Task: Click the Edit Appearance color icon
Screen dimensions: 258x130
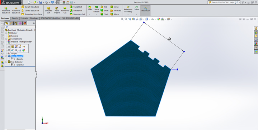Action: click(x=159, y=19)
